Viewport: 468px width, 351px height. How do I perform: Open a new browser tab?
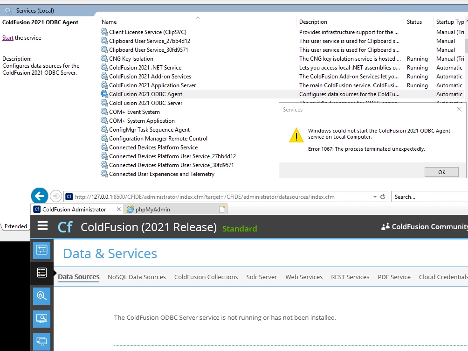(x=222, y=209)
